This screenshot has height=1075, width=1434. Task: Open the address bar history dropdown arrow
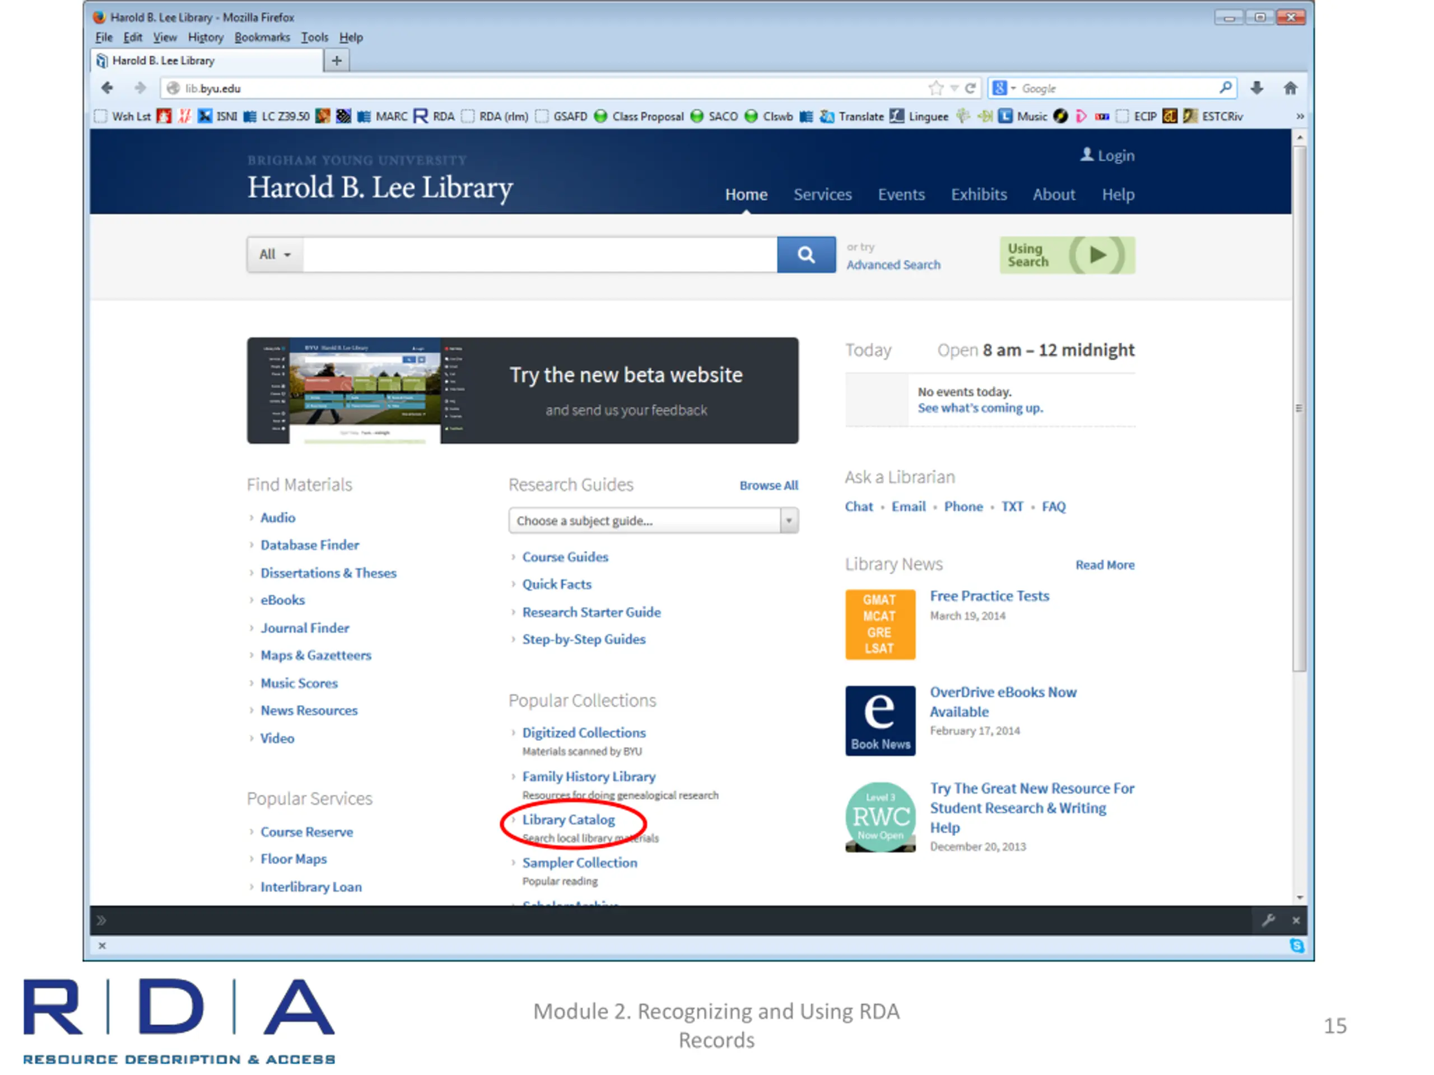953,88
